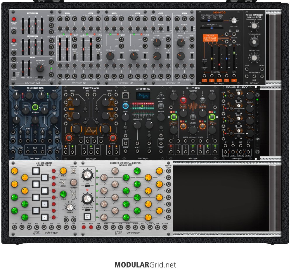The width and height of the screenshot is (291, 271).
Task: Click the Four Play OUT 1 jack
Action: pyautogui.click(x=225, y=152)
